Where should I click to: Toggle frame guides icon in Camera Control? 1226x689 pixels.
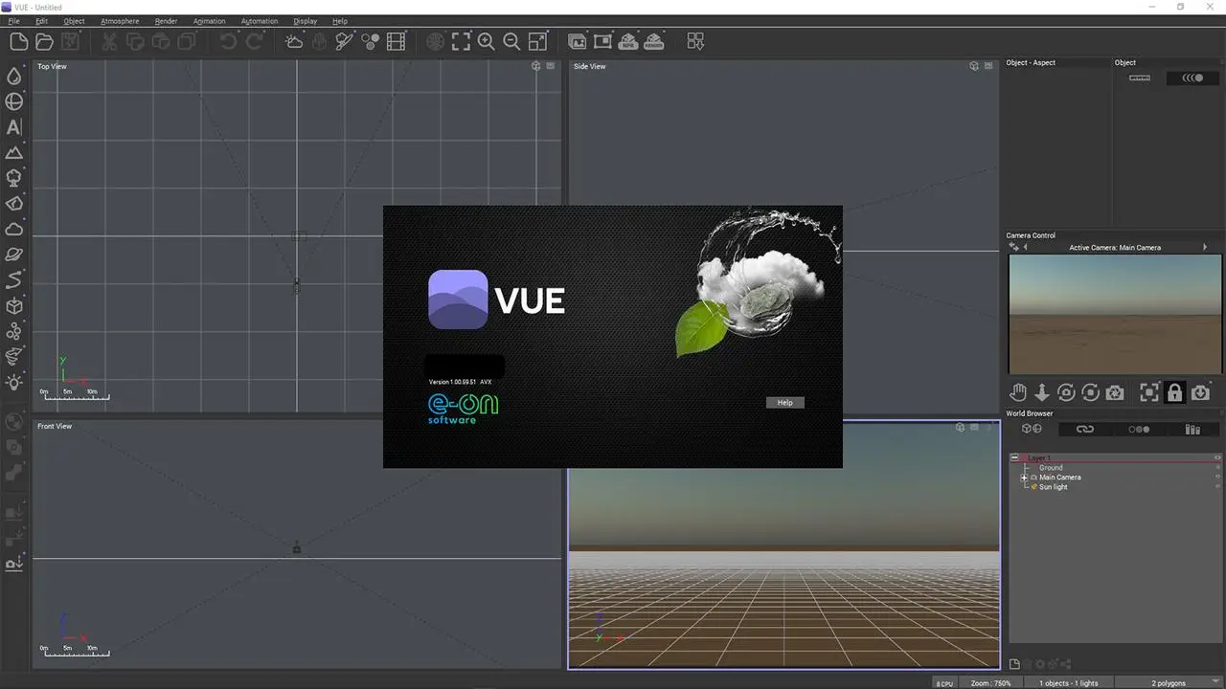tap(1148, 392)
